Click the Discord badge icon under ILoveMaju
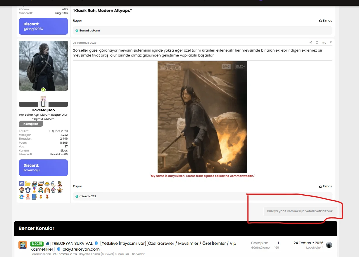The width and height of the screenshot is (359, 257). coord(22,184)
